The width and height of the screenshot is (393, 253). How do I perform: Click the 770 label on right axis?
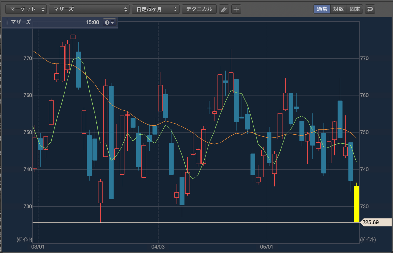pos(365,58)
